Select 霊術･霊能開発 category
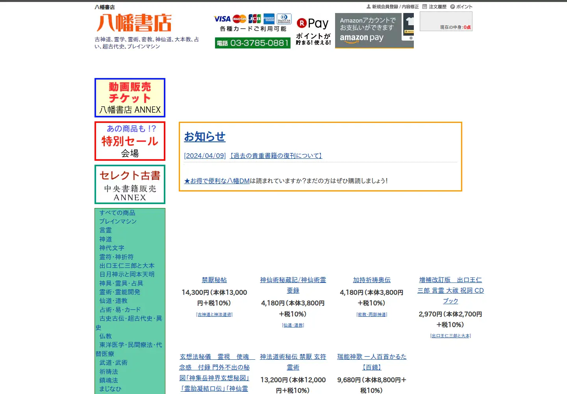This screenshot has height=394, width=567. [x=120, y=292]
